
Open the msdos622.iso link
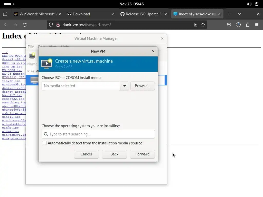pyautogui.click(x=13, y=99)
